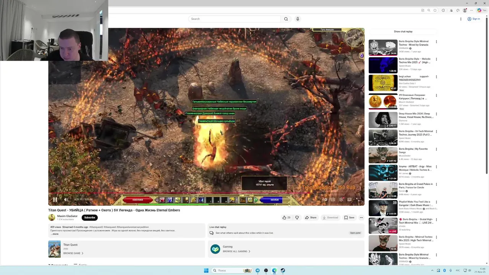Open options for Boris Brejcha Melodic Techno Mix 2025

click(x=436, y=59)
